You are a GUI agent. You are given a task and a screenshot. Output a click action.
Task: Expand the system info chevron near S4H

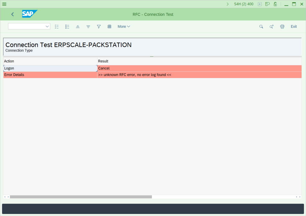[228, 4]
